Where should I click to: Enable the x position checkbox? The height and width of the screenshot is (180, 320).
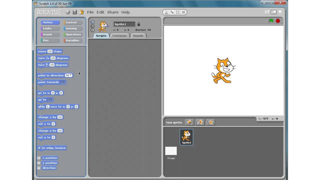tap(39, 158)
